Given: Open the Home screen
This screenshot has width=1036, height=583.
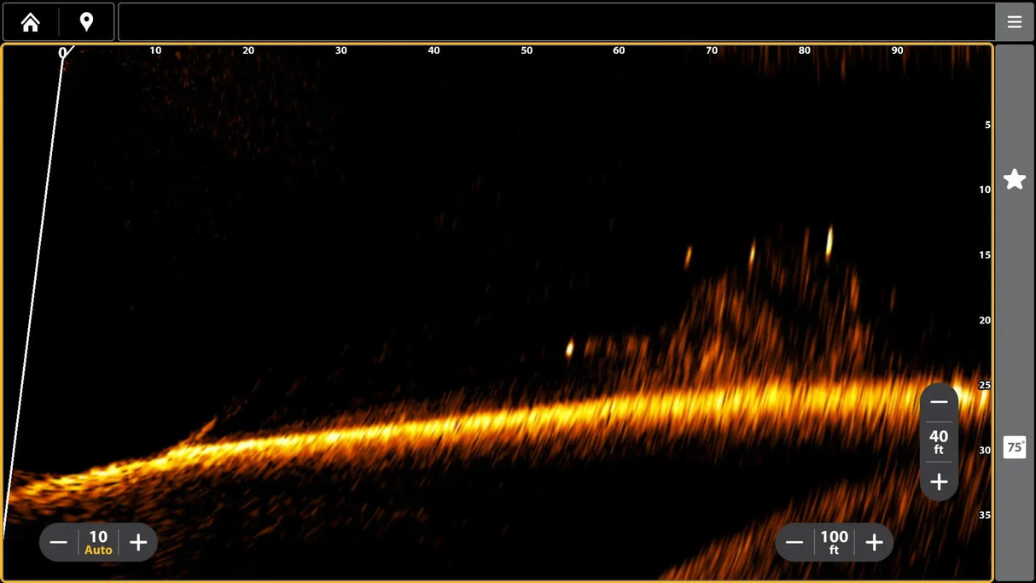Looking at the screenshot, I should tap(31, 21).
